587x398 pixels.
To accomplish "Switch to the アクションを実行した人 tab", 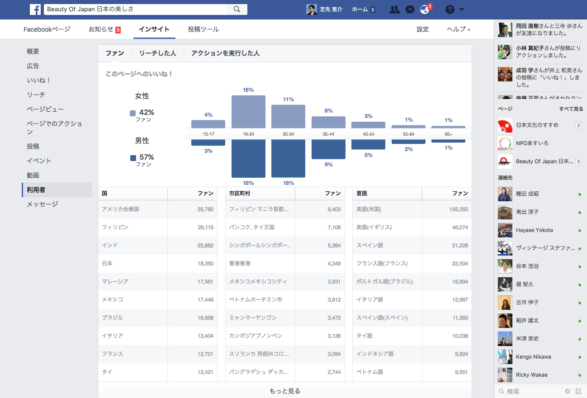I will (225, 53).
